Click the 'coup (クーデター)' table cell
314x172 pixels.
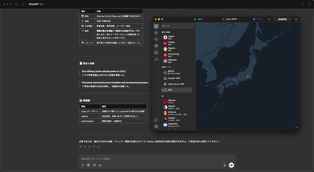90,111
